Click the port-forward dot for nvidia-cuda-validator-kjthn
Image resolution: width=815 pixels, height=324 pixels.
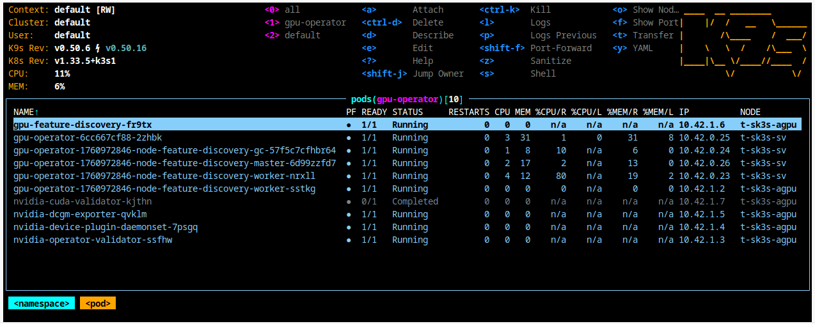[x=349, y=201]
